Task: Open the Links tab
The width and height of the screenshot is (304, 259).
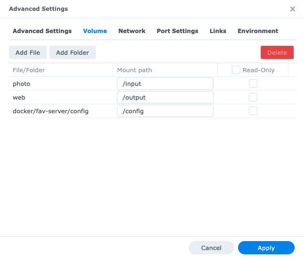Action: [x=218, y=31]
